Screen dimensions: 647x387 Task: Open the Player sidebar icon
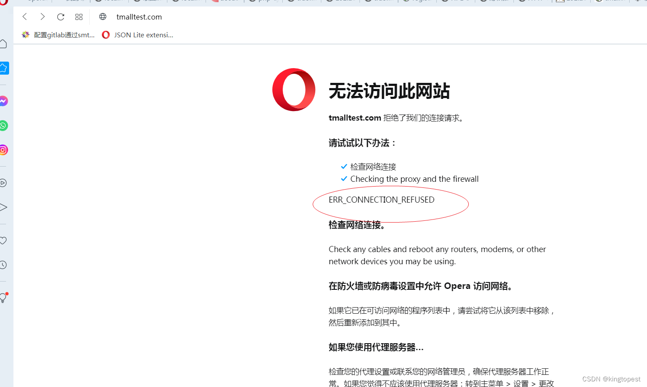(3, 183)
